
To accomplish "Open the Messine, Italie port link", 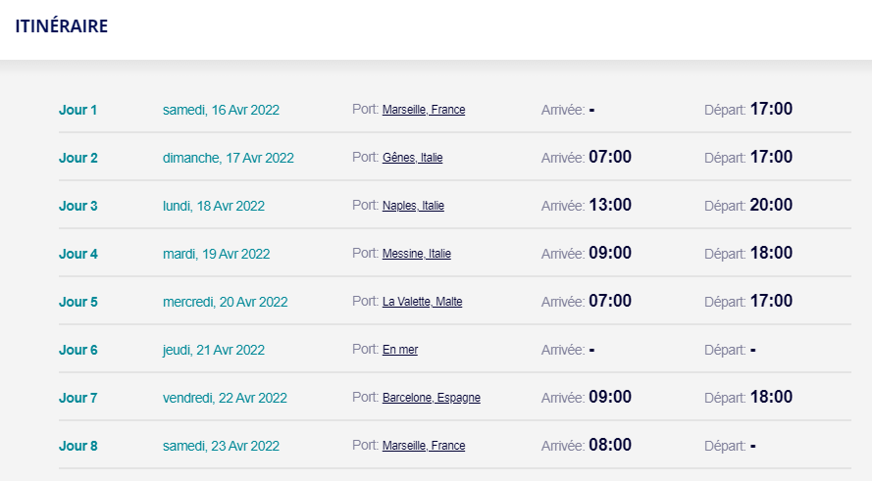I will click(417, 254).
